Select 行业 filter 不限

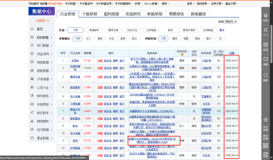point(75,30)
